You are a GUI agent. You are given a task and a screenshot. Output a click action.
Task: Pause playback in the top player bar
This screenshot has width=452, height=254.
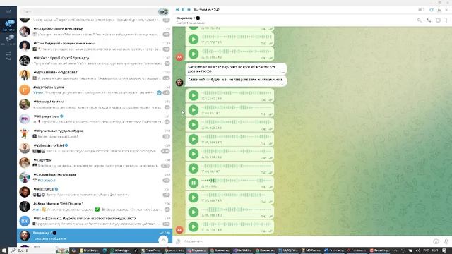(183, 10)
